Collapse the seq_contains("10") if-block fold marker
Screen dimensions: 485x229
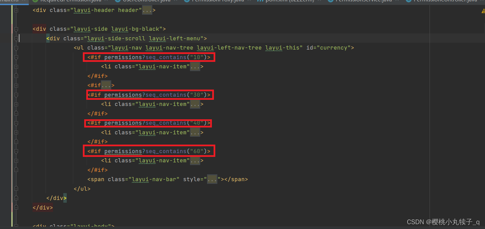[16, 58]
